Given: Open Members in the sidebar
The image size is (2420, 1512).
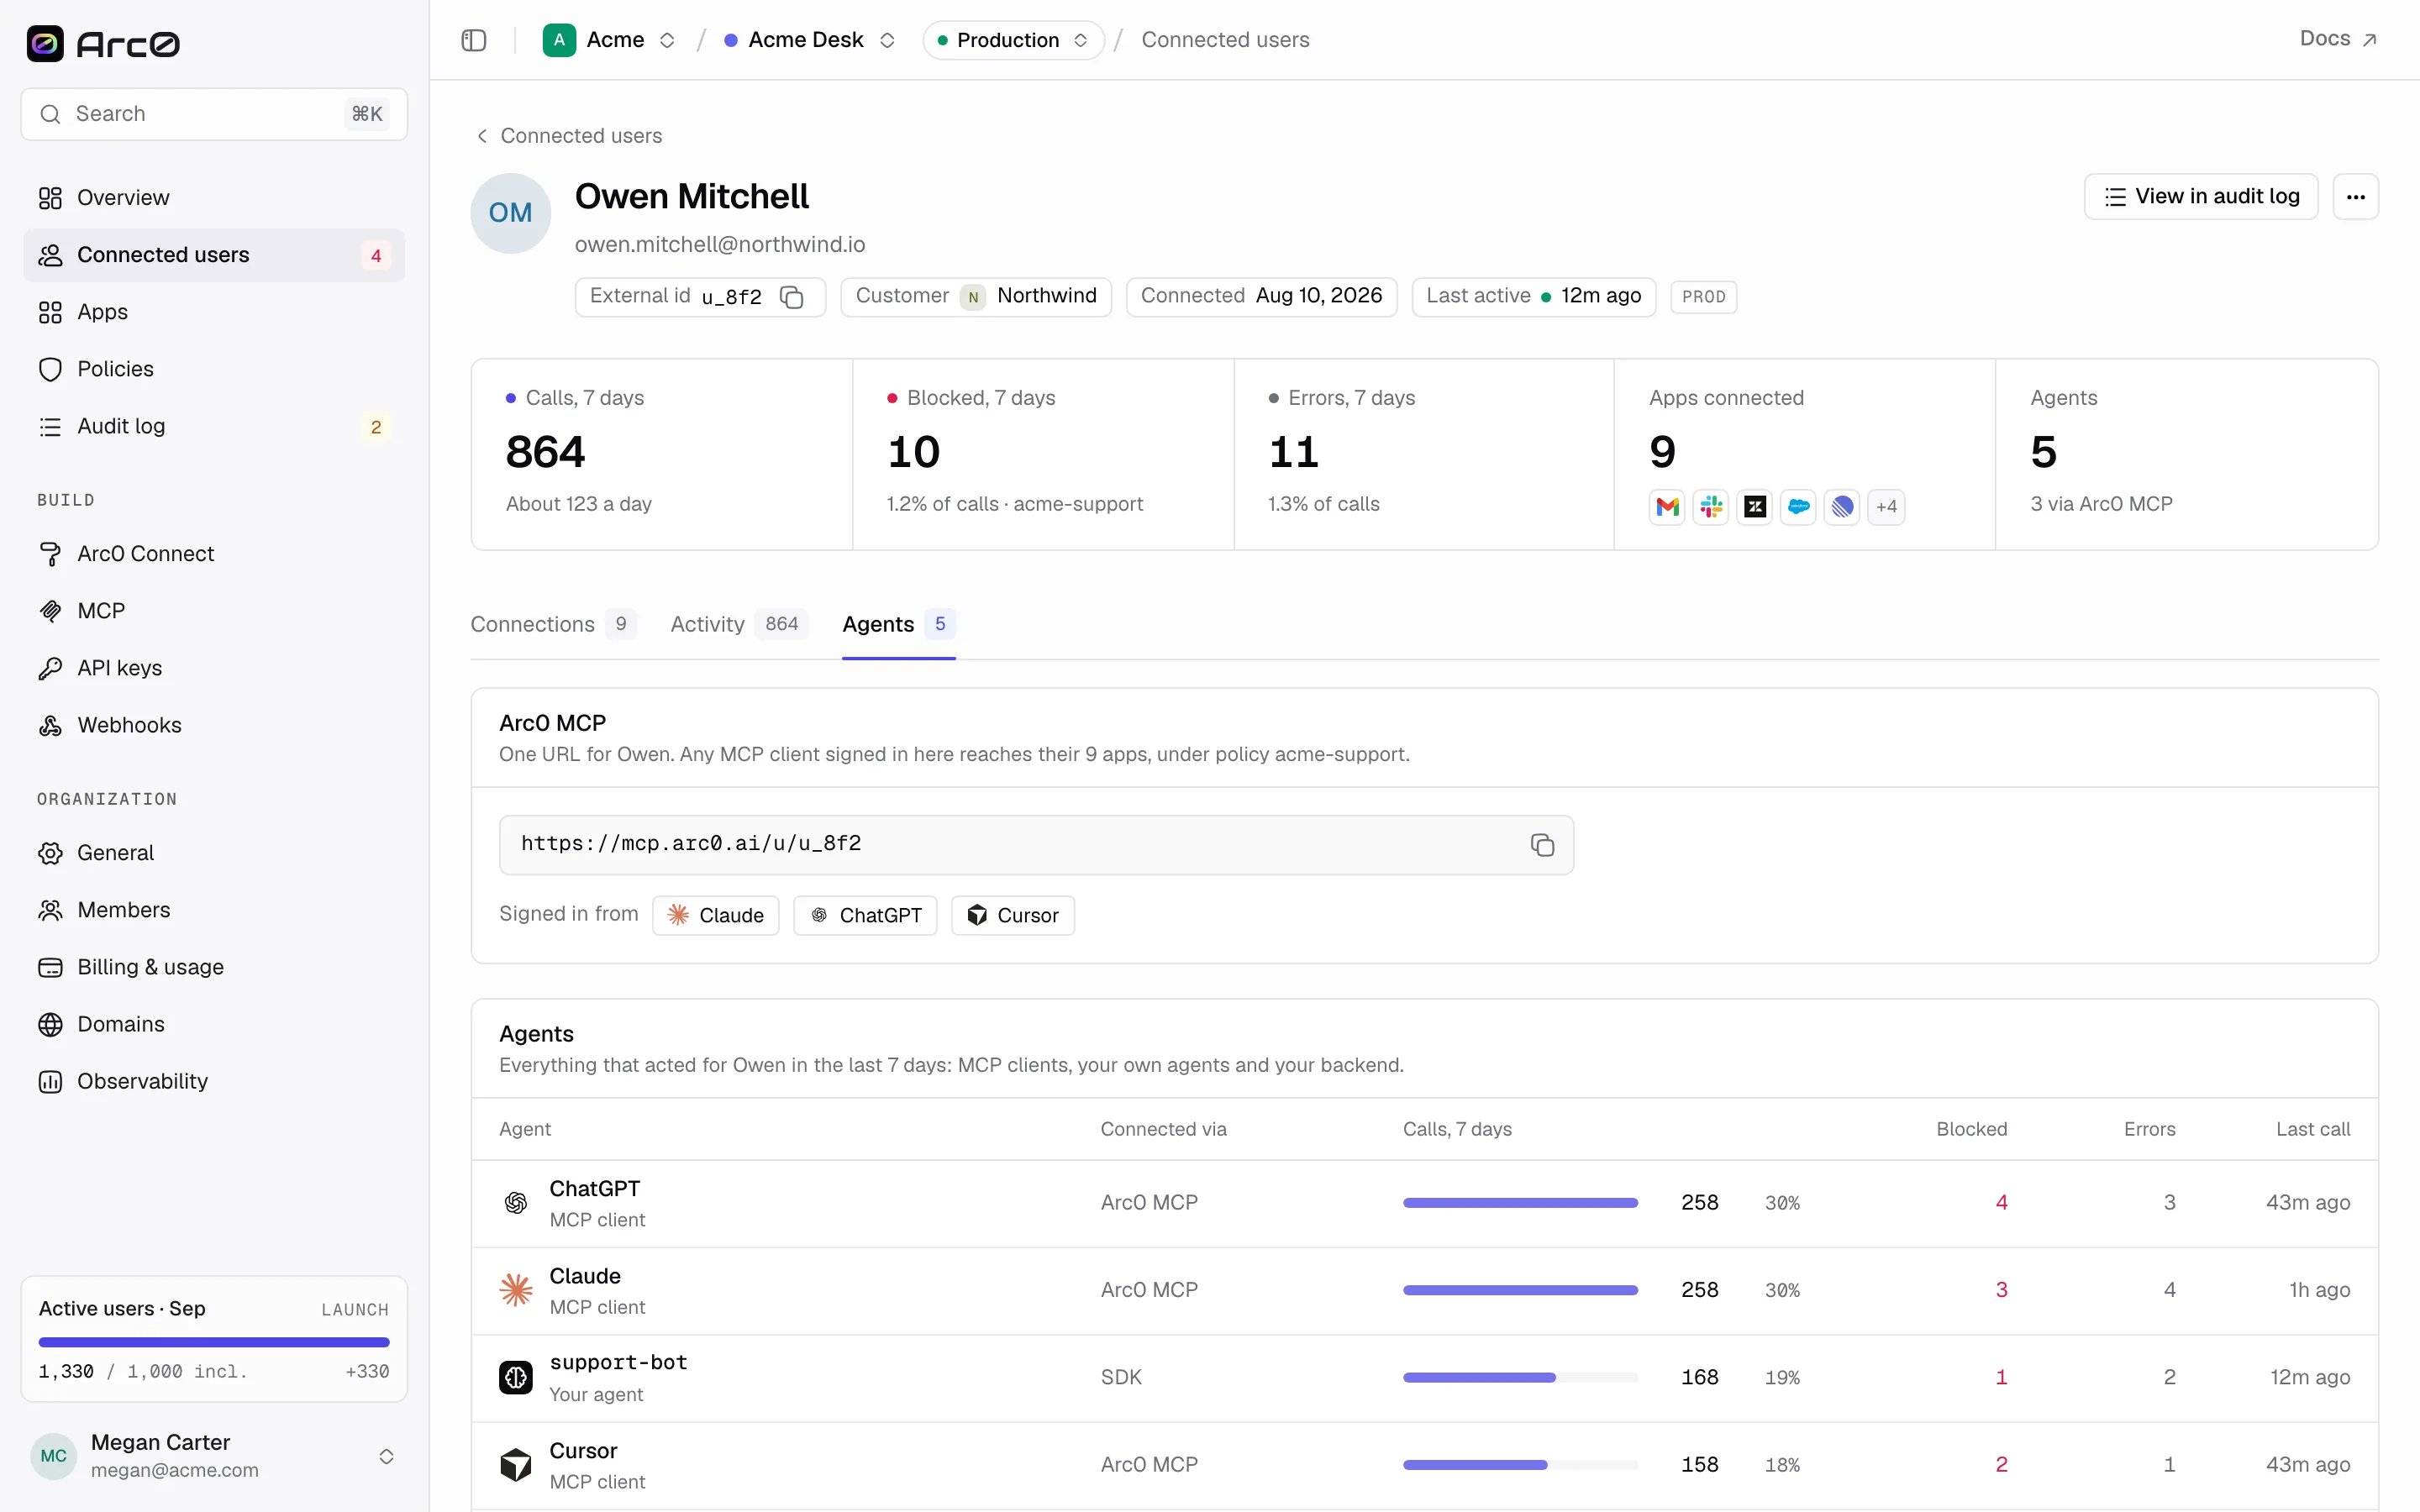Looking at the screenshot, I should (x=214, y=910).
